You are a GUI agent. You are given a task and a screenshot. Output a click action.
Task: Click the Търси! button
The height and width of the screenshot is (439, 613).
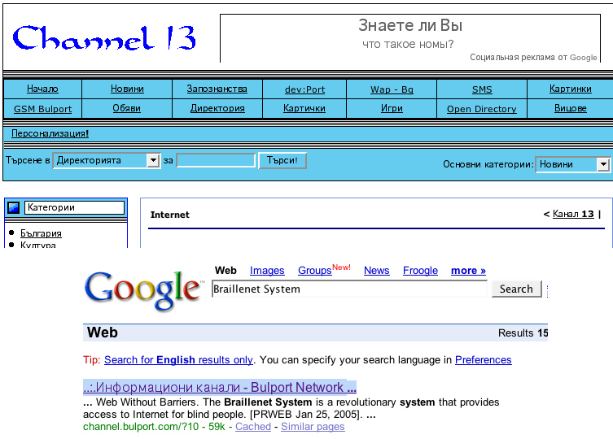[x=282, y=160]
